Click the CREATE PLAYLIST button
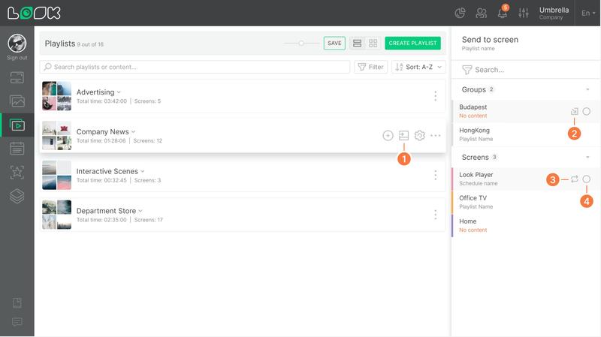 [412, 44]
